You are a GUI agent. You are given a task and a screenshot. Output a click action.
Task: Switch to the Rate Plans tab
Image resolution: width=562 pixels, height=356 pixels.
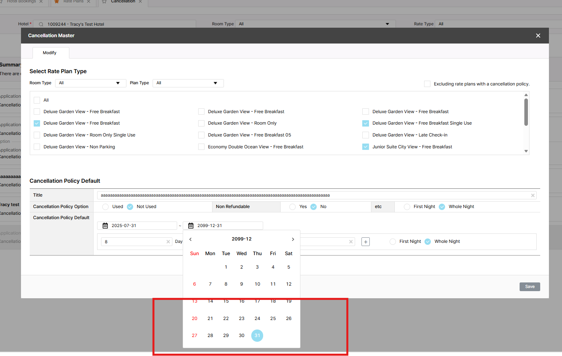[x=73, y=2]
